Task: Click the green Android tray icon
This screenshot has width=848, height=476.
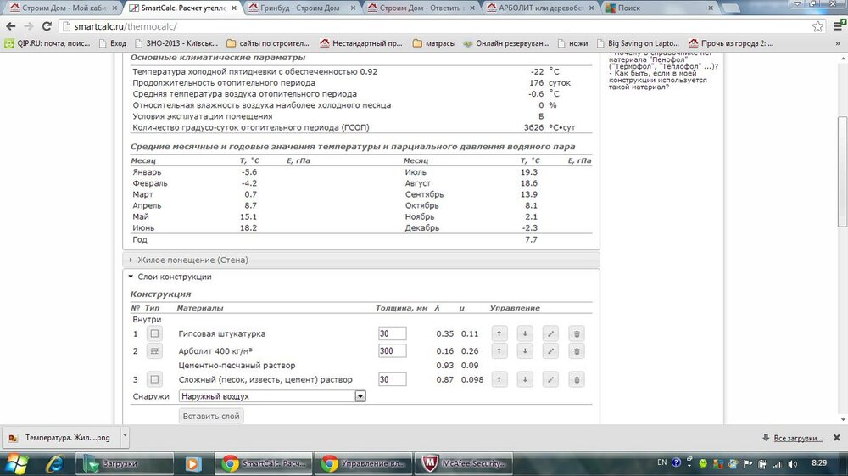Action: (x=703, y=463)
